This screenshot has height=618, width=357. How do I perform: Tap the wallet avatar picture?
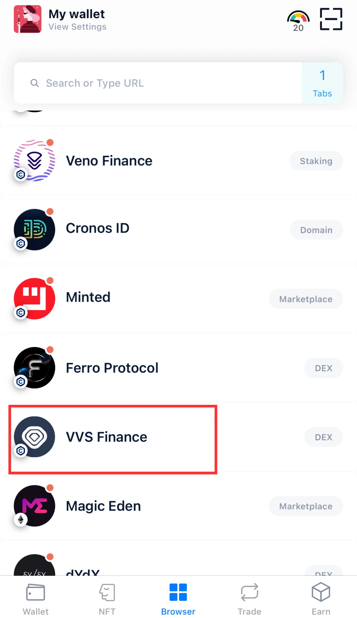click(x=27, y=19)
